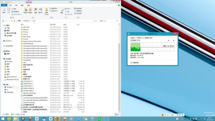Switch to the Share (共享) ribbon tab
The width and height of the screenshot is (215, 121).
click(16, 5)
